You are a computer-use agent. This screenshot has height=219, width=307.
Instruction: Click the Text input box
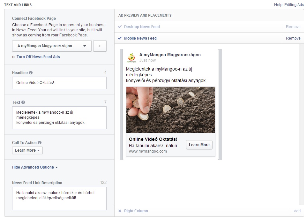click(x=59, y=118)
